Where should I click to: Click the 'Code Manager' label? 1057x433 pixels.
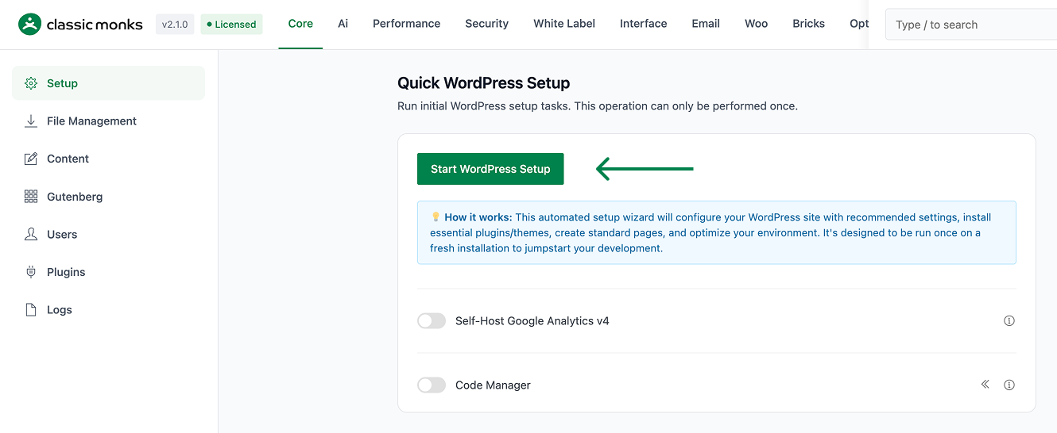click(x=493, y=385)
